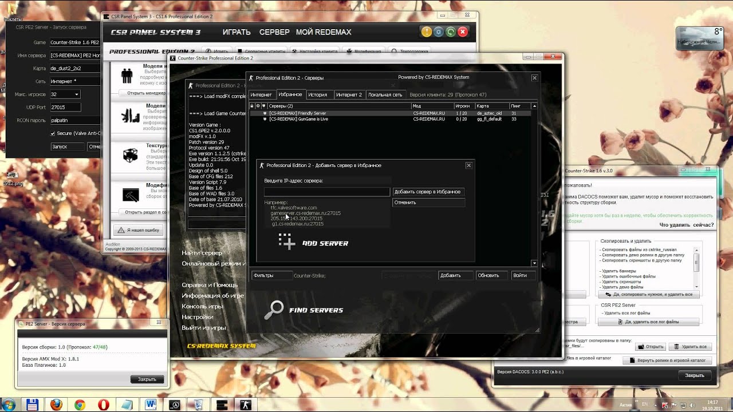The height and width of the screenshot is (412, 733).
Task: Open the МОЙ REDEMAX menu in CSR Panel
Action: pyautogui.click(x=324, y=32)
